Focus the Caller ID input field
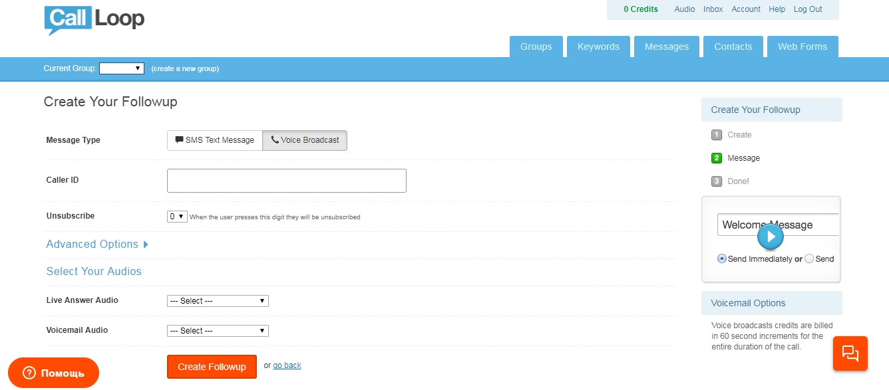This screenshot has height=390, width=889. coord(287,181)
